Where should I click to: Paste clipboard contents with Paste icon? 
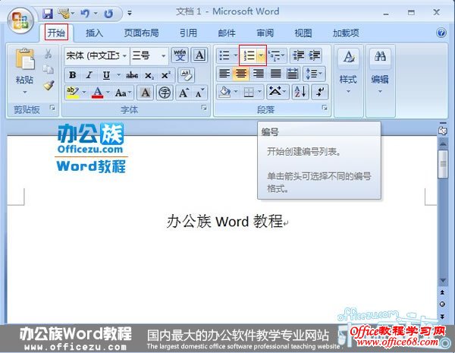coord(25,58)
